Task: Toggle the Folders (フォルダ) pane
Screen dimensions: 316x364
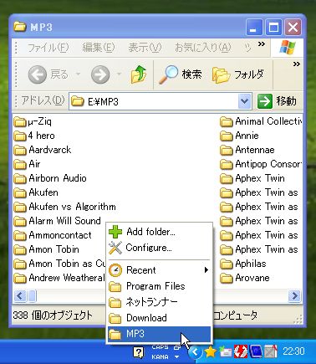Action: (237, 74)
